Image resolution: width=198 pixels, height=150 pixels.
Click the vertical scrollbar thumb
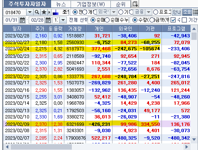coord(194,36)
